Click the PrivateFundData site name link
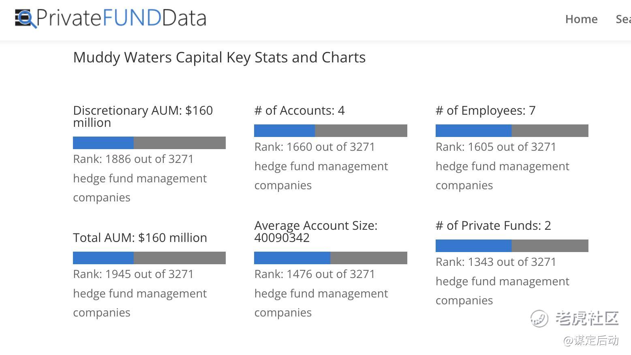631x355 pixels. [121, 18]
